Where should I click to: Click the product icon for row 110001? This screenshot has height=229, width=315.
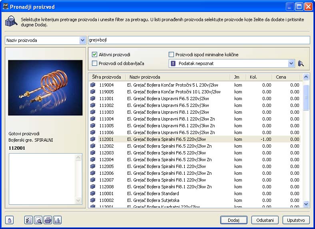pyautogui.click(x=93, y=193)
